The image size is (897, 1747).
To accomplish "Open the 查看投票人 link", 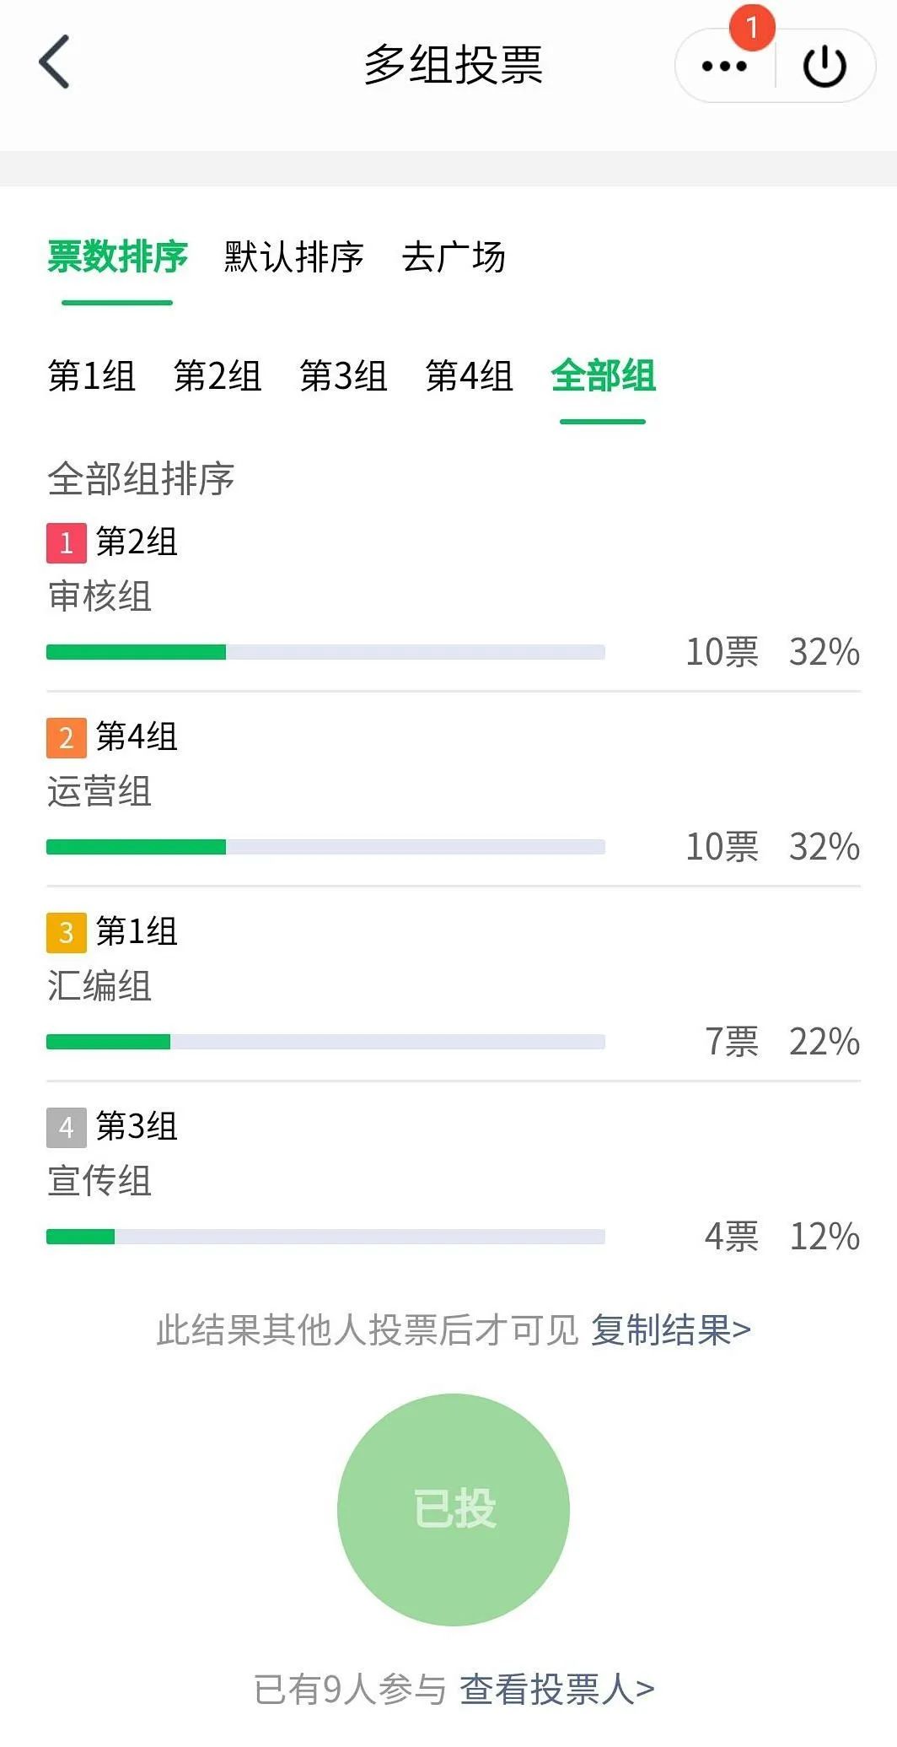I will [x=556, y=1690].
